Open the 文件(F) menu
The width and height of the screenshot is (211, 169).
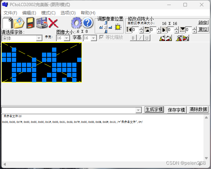coord(10,13)
